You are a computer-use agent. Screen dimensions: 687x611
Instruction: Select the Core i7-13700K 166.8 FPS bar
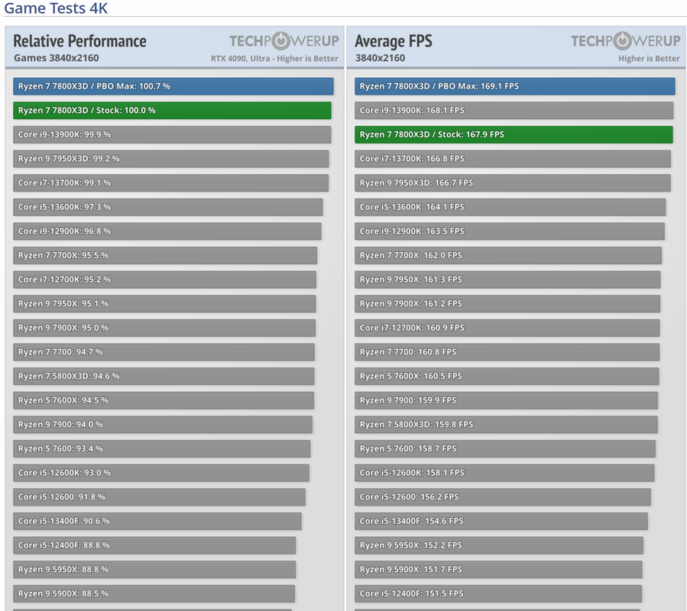513,159
